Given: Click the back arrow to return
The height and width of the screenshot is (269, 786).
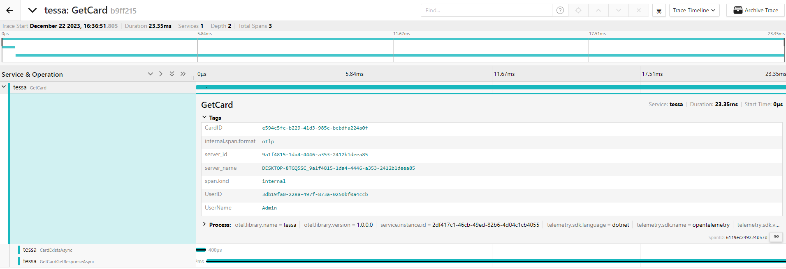Looking at the screenshot, I should 9,10.
